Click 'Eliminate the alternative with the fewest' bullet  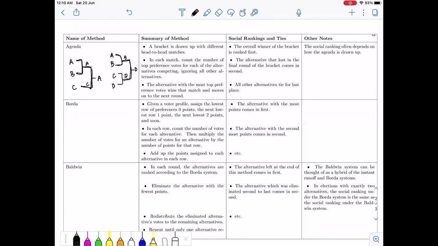coord(182,189)
